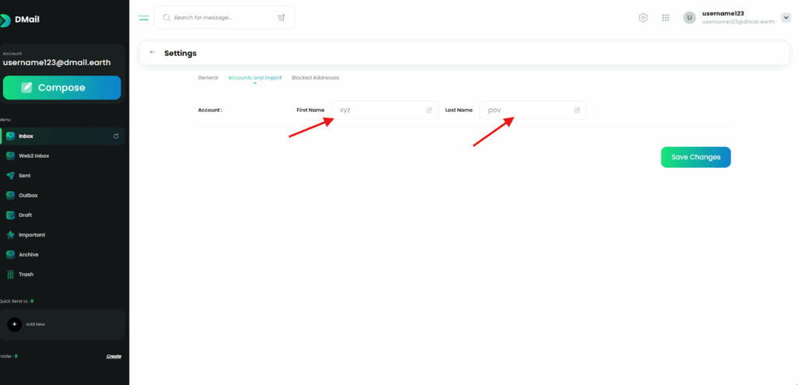This screenshot has height=385, width=798.
Task: Open the Blocked Addresses tab
Action: [x=315, y=78]
